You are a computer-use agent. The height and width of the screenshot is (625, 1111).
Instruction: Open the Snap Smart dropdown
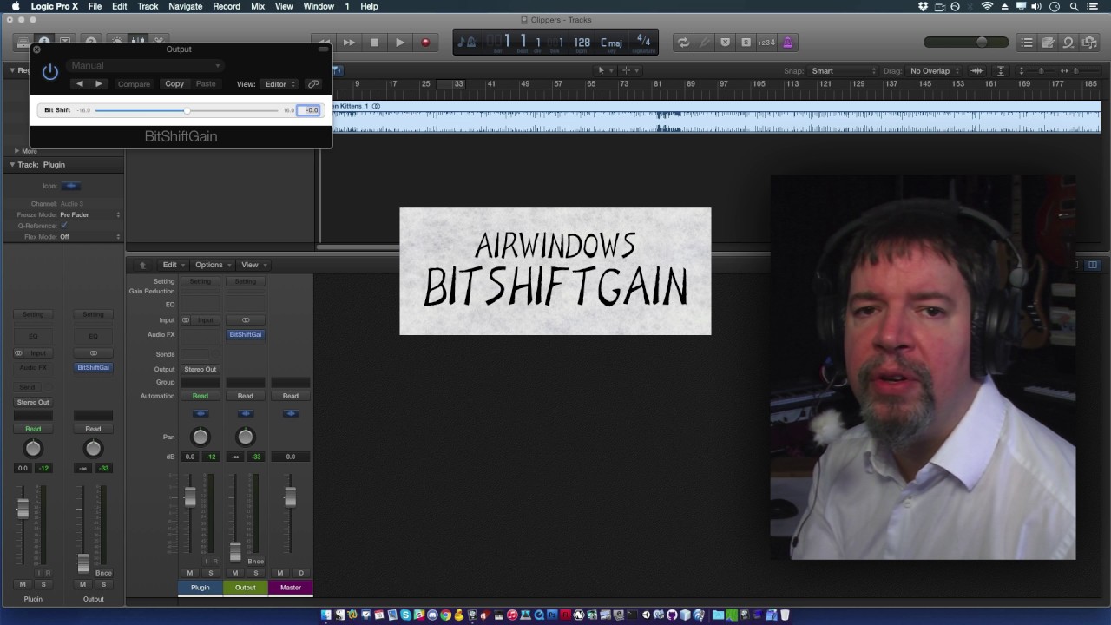pos(842,71)
